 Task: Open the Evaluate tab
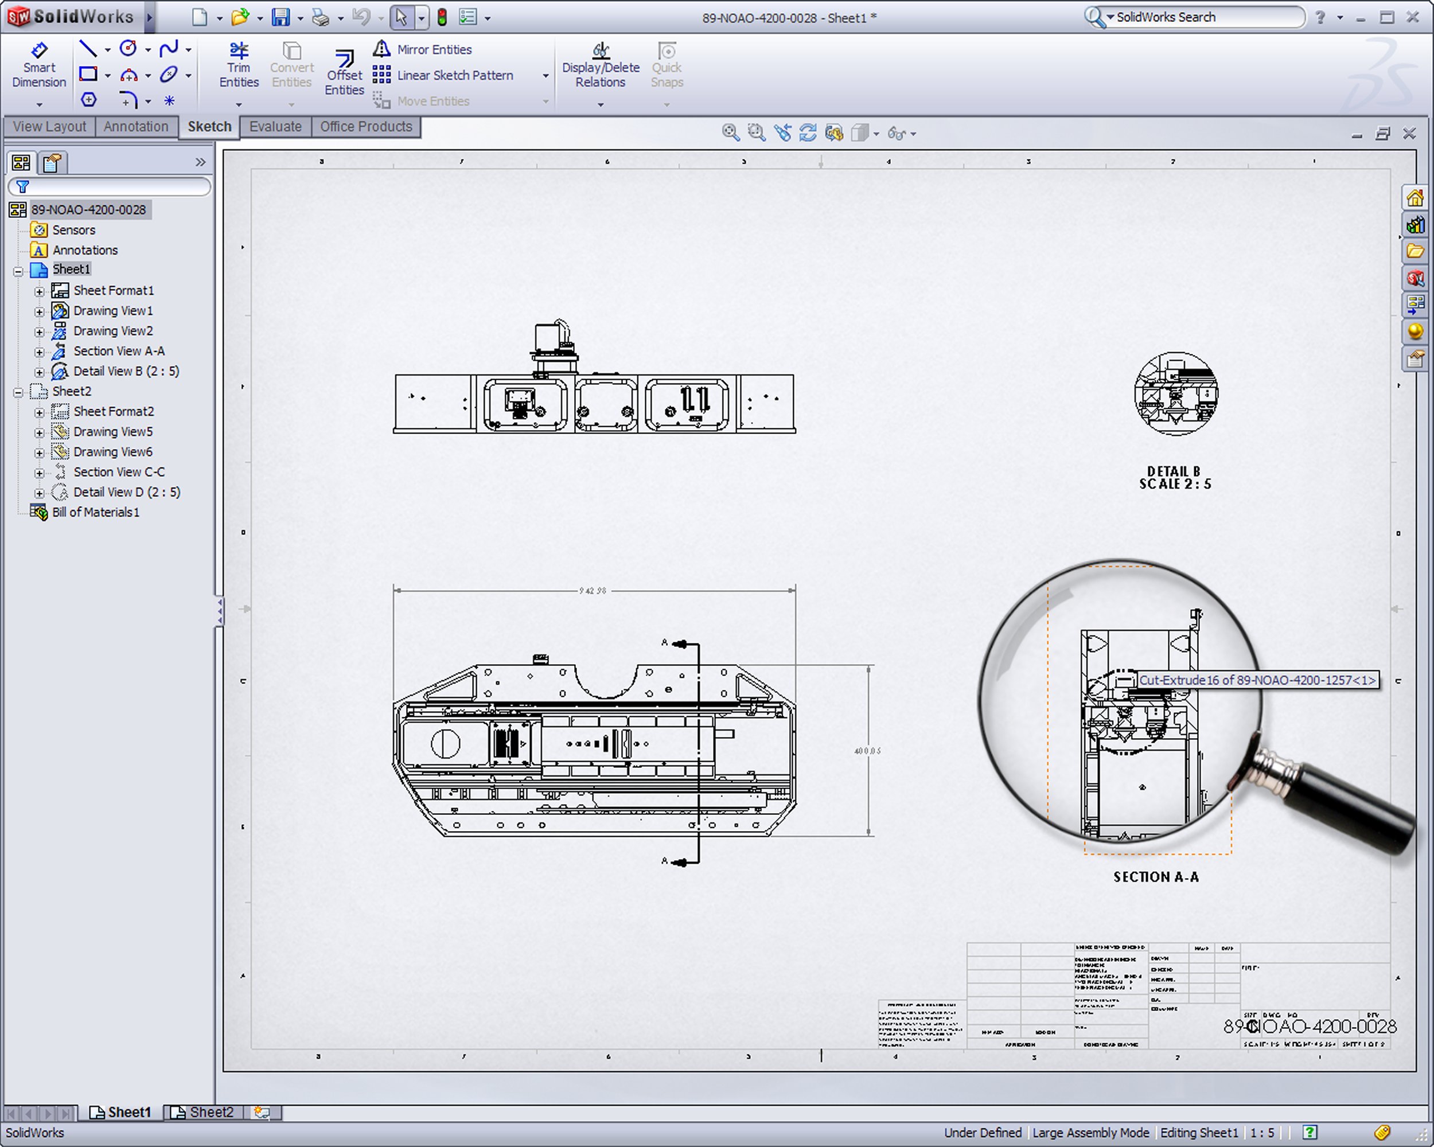click(275, 126)
